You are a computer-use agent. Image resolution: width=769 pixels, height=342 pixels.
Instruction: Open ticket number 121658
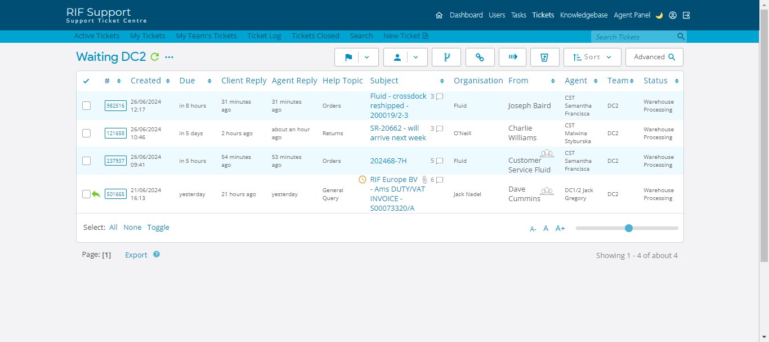[115, 133]
